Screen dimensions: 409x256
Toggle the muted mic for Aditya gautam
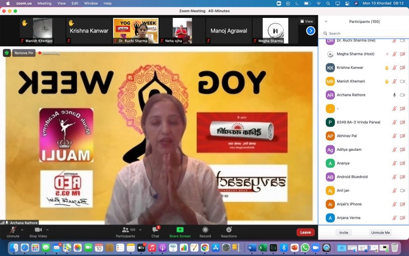[394, 149]
